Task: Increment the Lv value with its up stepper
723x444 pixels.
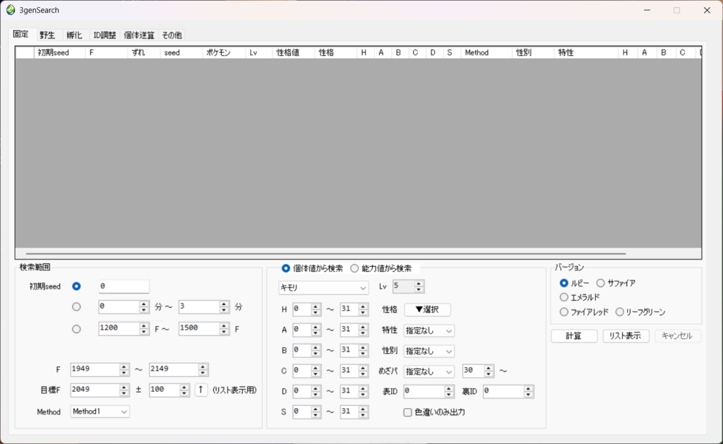Action: pos(418,283)
